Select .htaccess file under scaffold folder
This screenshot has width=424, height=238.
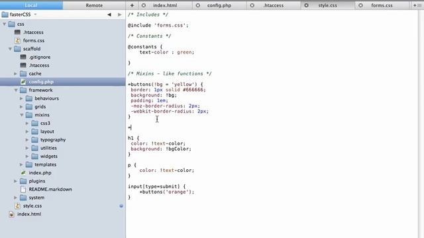[x=39, y=65]
